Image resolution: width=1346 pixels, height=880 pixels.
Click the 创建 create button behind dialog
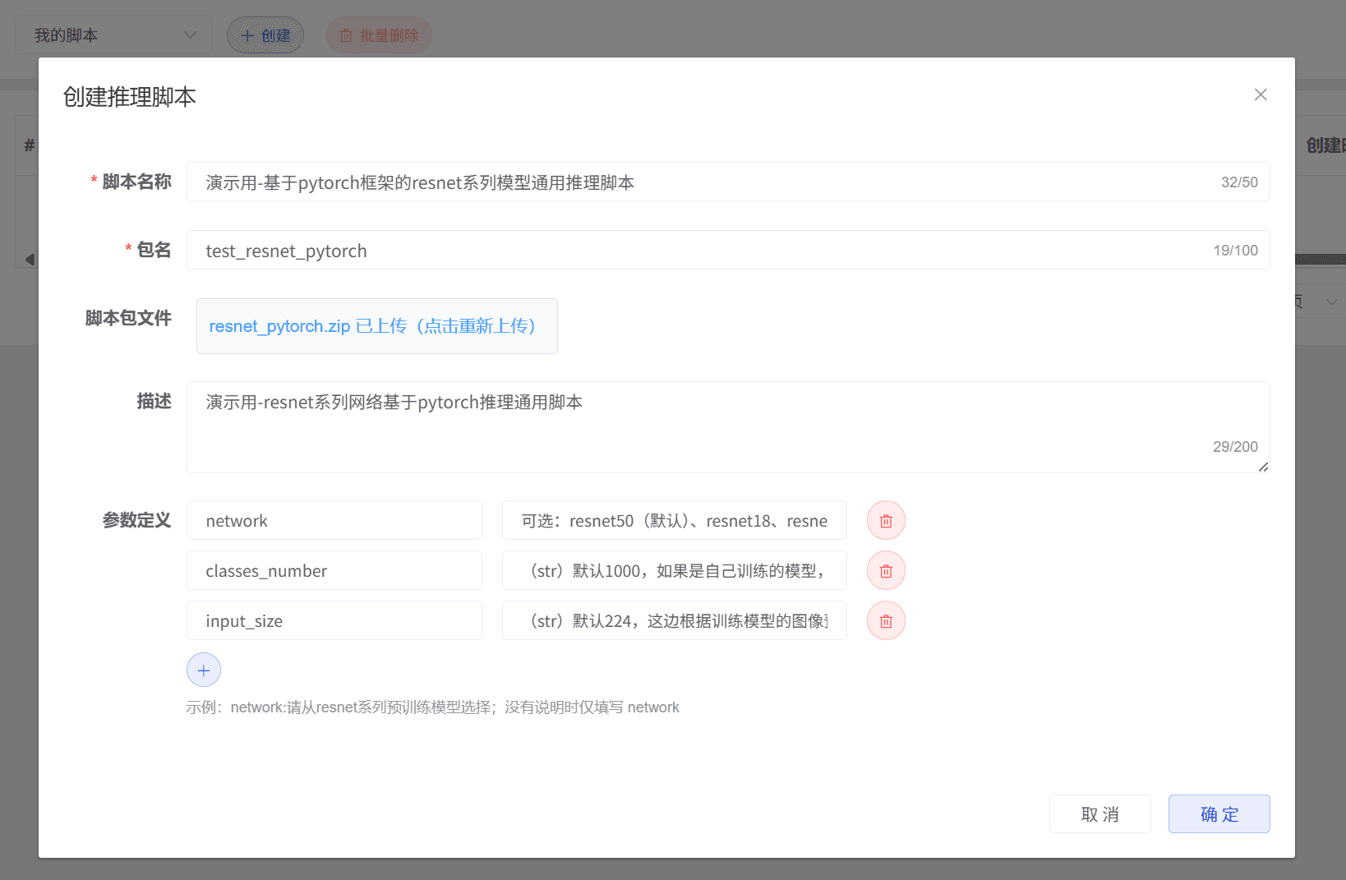[x=265, y=35]
